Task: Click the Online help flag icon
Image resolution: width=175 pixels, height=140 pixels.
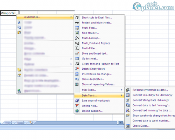Action: click(77, 106)
